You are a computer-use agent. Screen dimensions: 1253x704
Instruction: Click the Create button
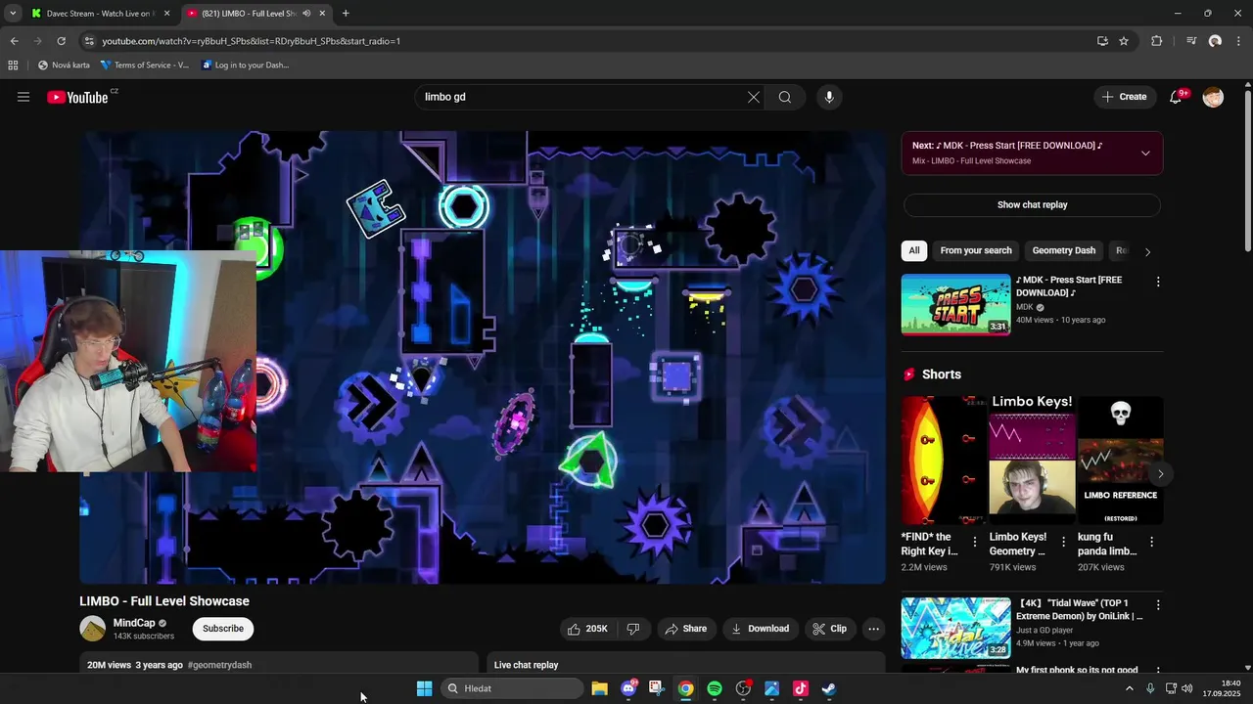pos(1124,97)
